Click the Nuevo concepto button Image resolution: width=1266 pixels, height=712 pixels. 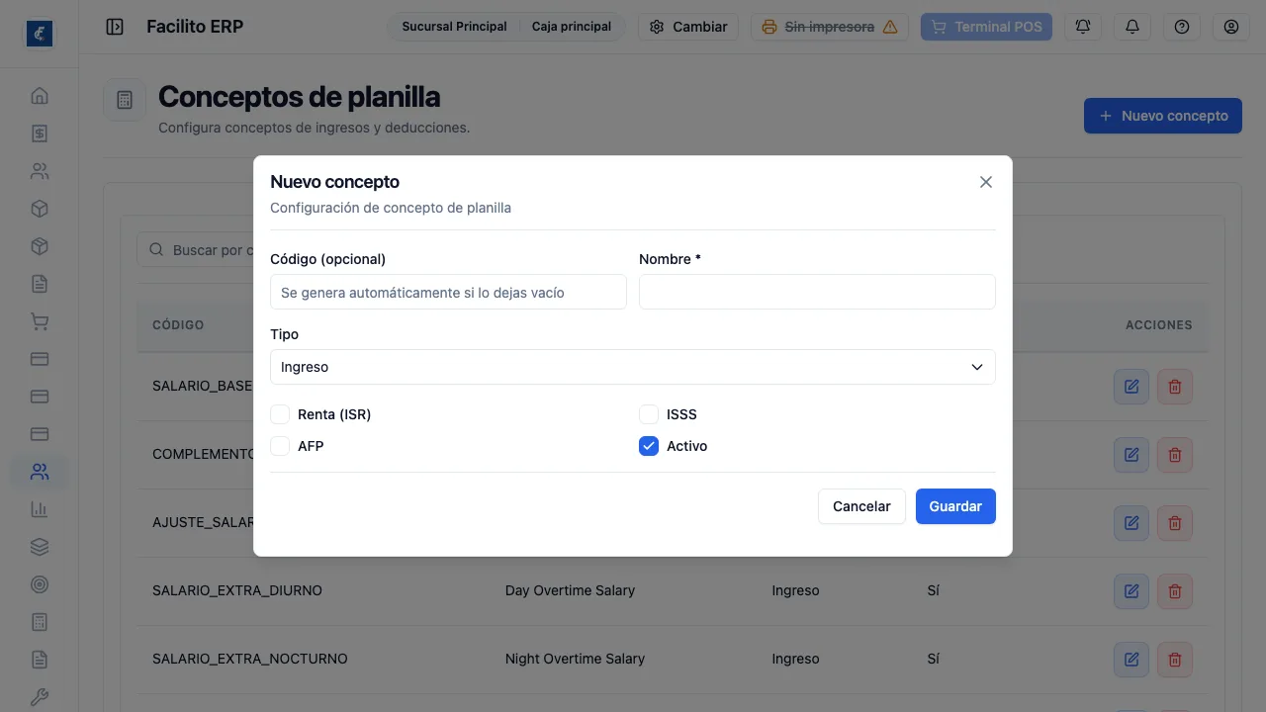(x=1163, y=116)
